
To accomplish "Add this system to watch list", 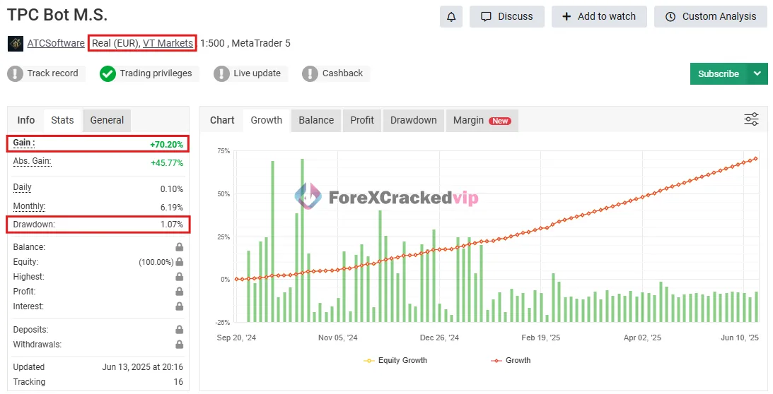I will pyautogui.click(x=599, y=17).
